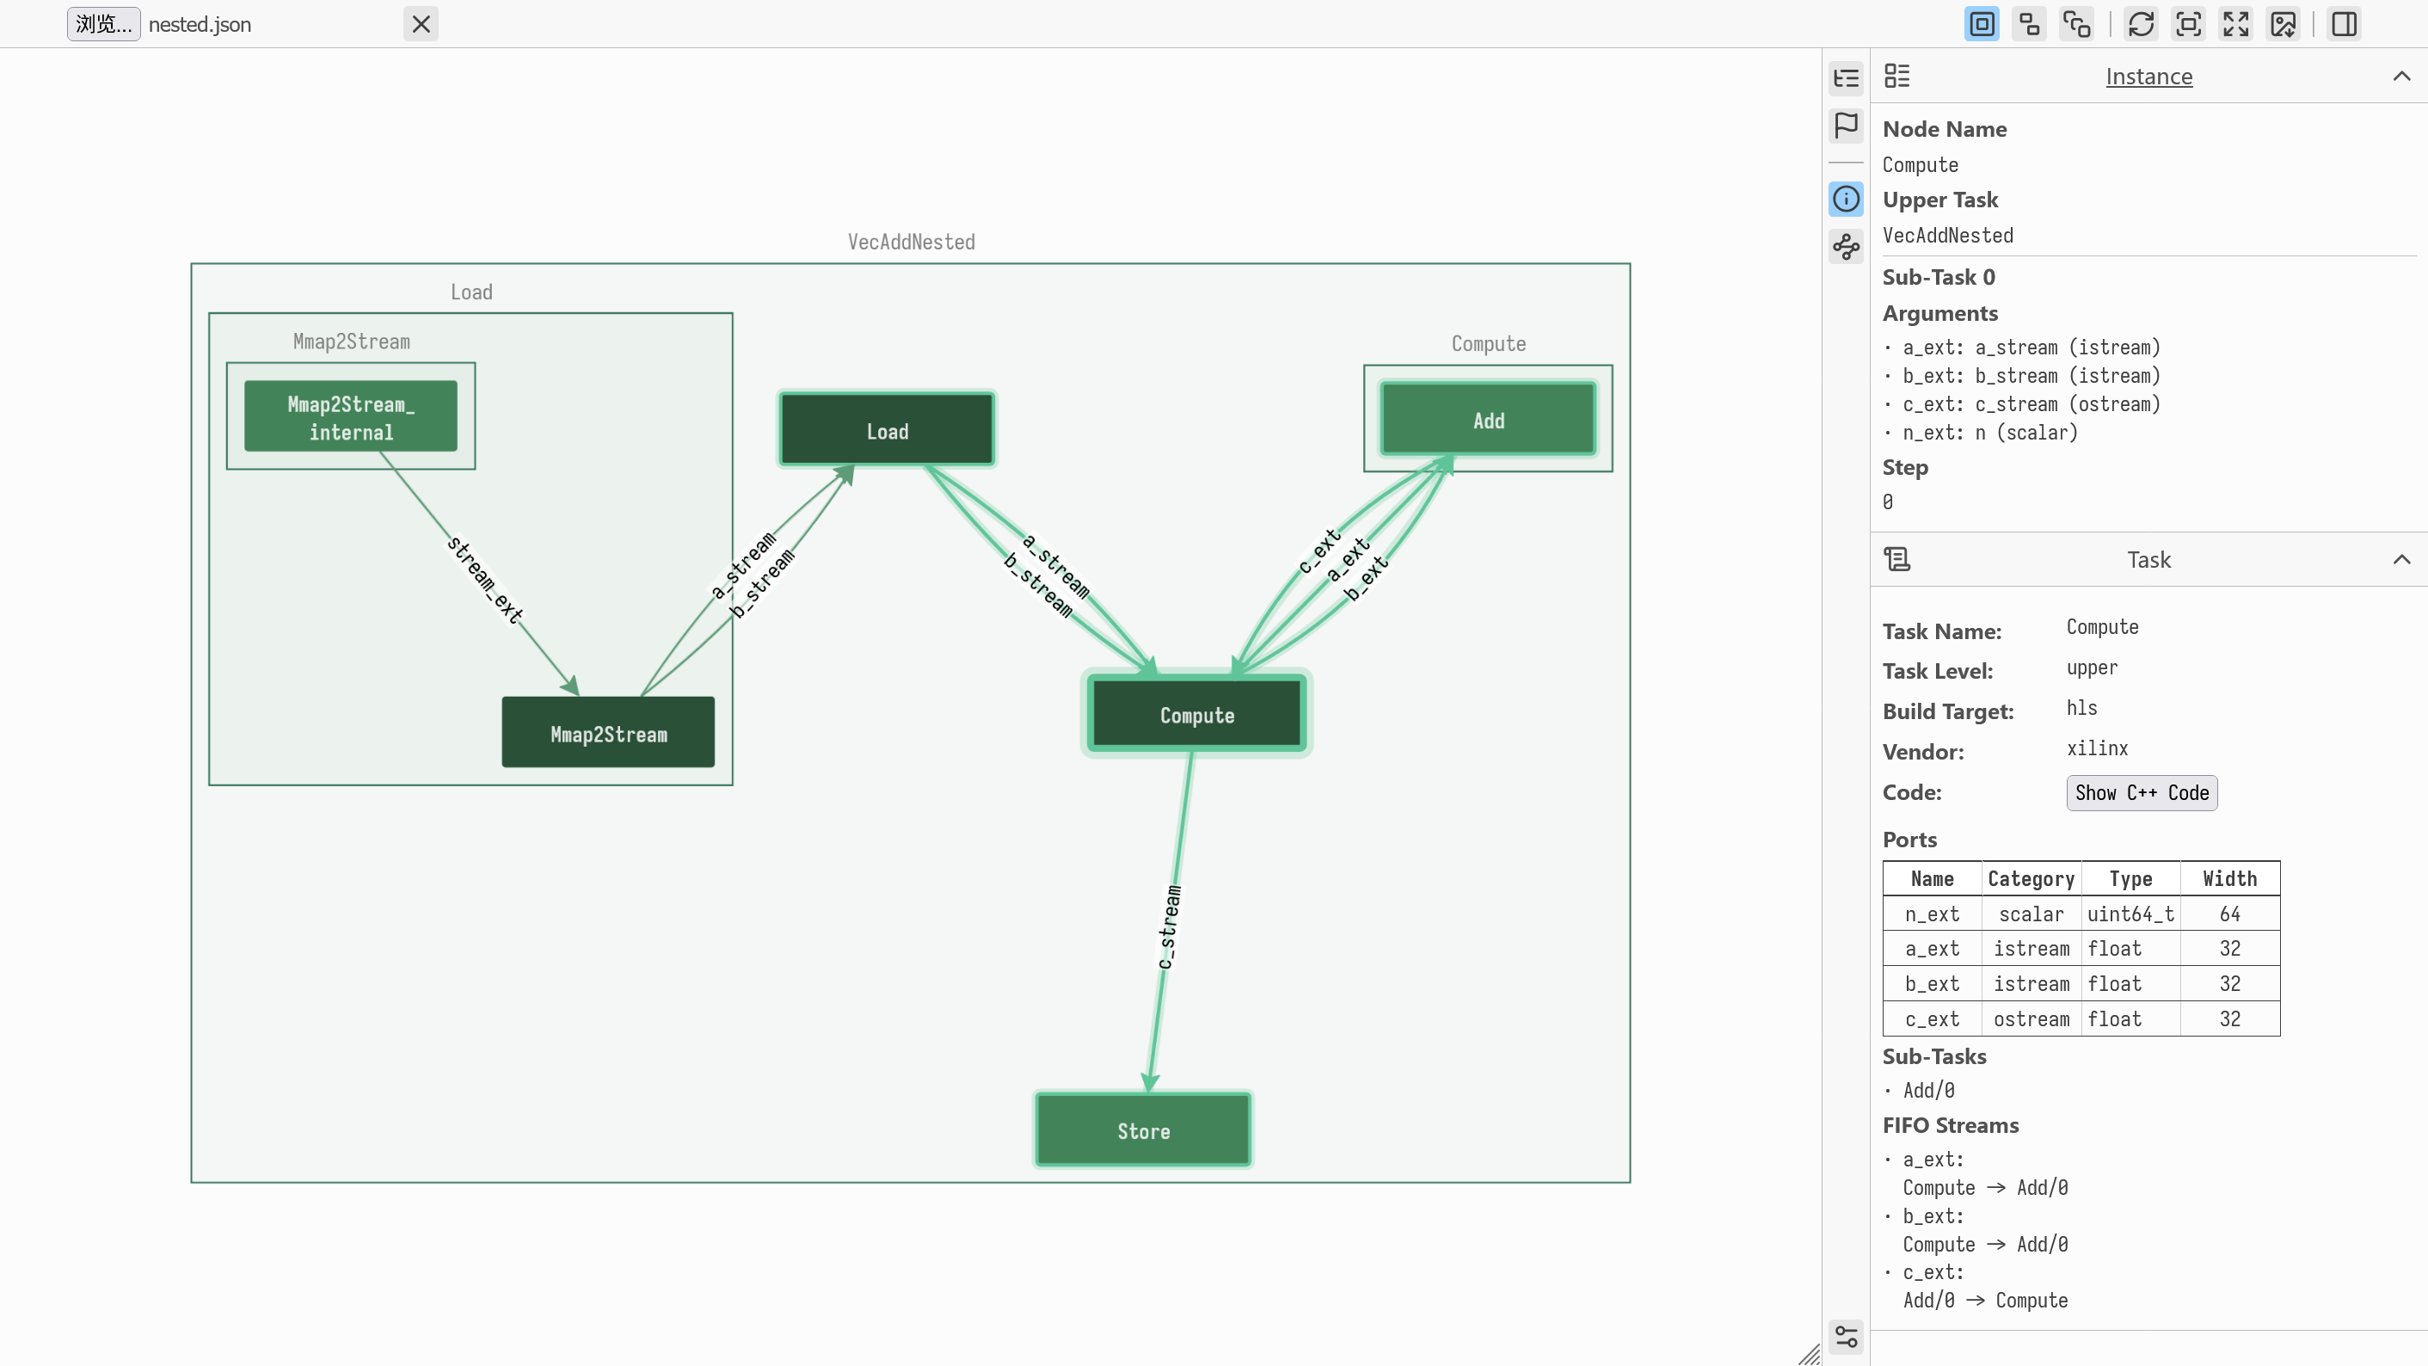The width and height of the screenshot is (2428, 1366).
Task: Click the Task section heading
Action: click(x=2149, y=560)
